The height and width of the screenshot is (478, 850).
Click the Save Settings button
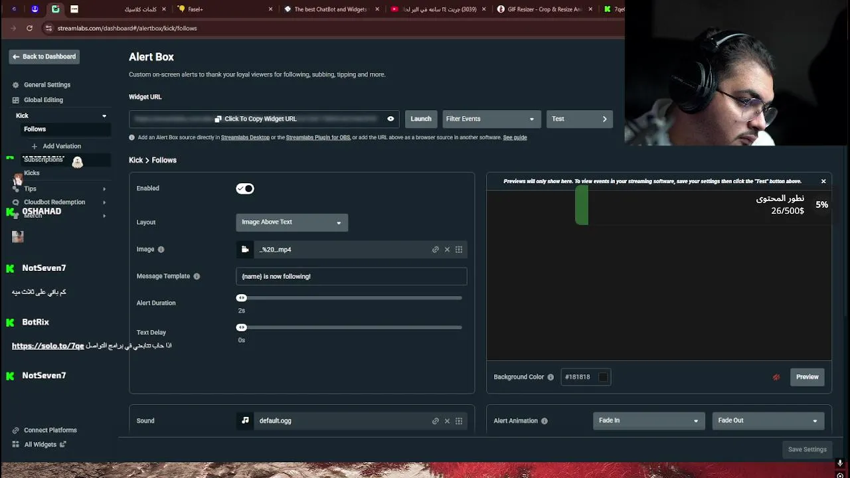pos(807,449)
